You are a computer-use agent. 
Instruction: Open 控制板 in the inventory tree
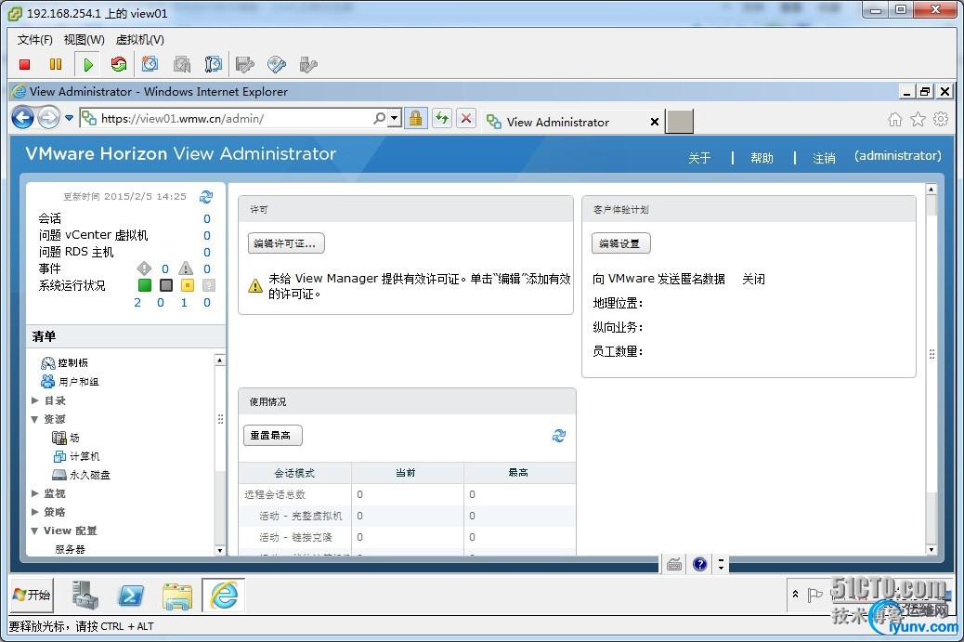(65, 363)
